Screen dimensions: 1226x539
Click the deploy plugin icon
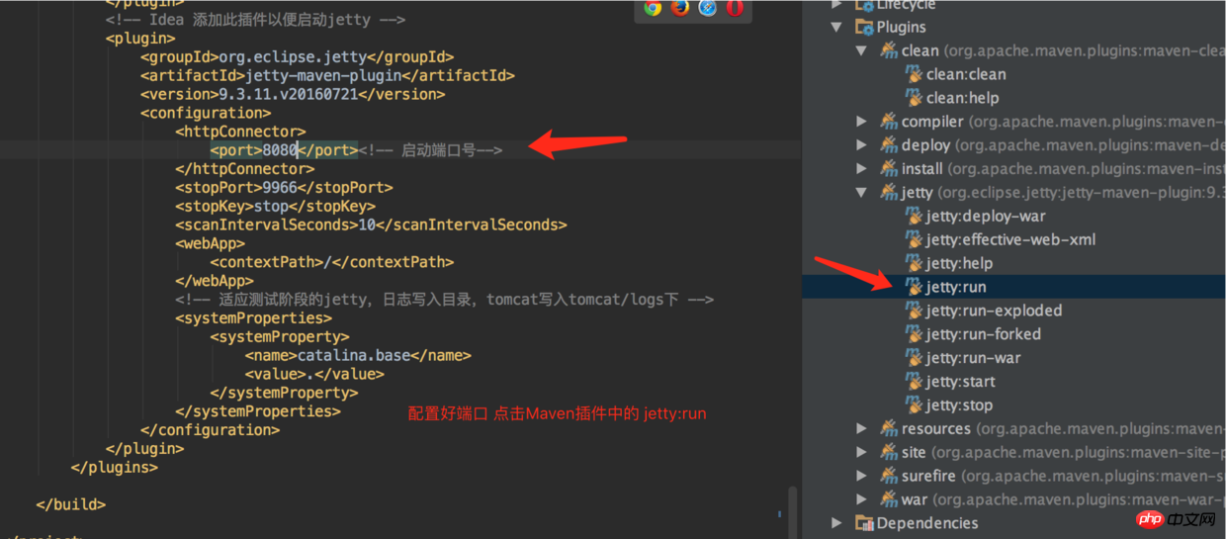tap(889, 145)
